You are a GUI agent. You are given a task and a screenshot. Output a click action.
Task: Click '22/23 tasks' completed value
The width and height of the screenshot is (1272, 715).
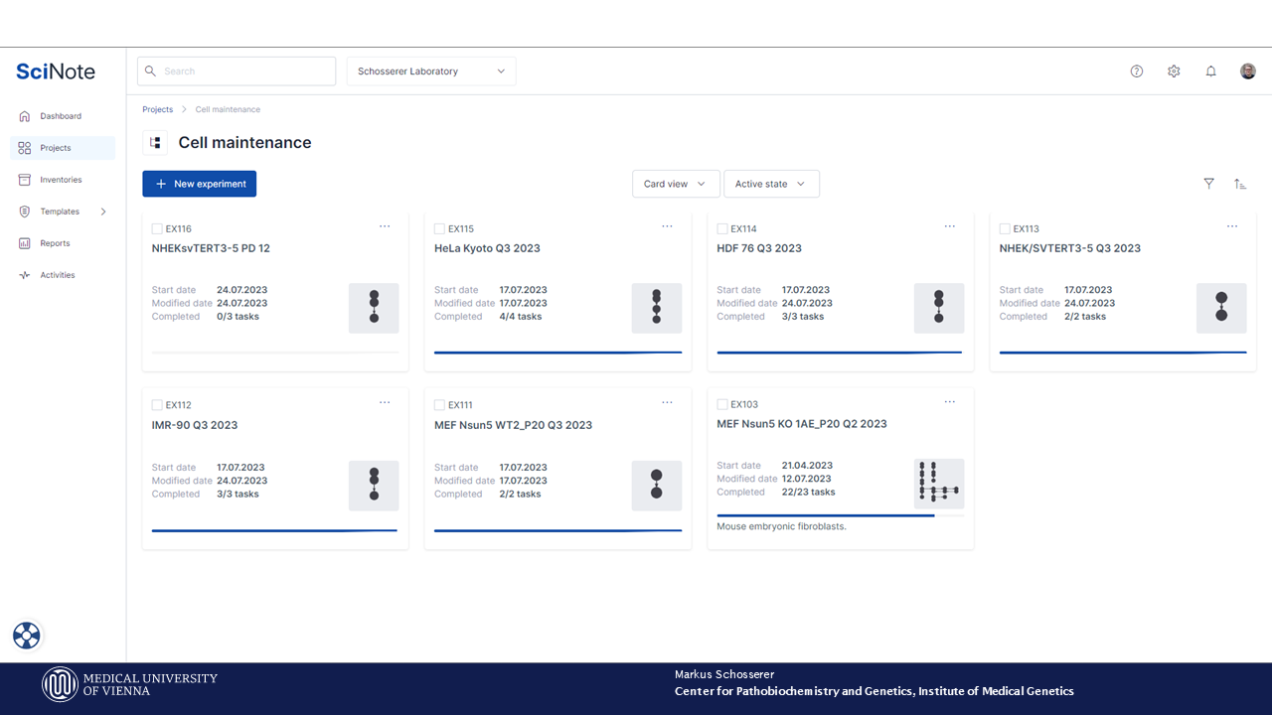[x=808, y=492]
